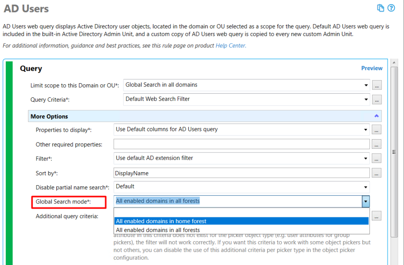The image size is (404, 265).
Task: Open the help question mark icon
Action: 391,8
